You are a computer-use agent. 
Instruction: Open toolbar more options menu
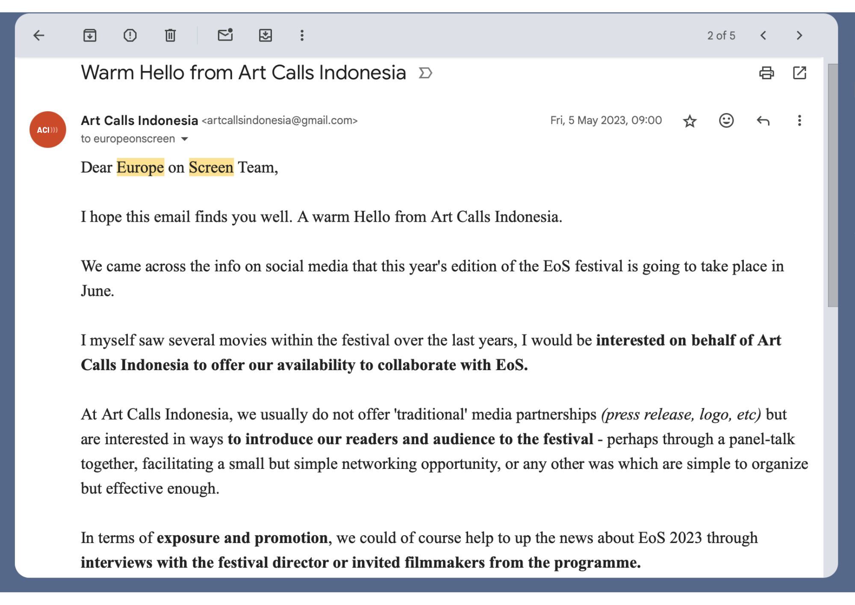tap(302, 36)
